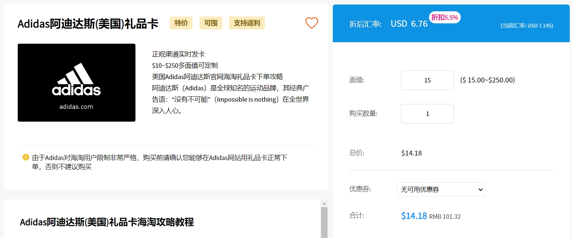Viewport: 572px width, 238px height.
Task: Click the 折后汇率 label
Action: pos(365,24)
